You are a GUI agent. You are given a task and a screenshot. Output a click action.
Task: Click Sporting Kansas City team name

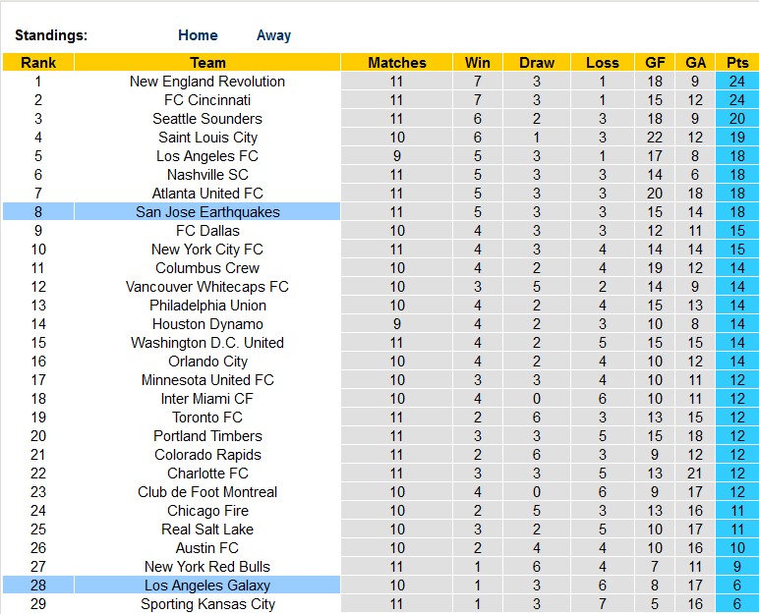(207, 604)
